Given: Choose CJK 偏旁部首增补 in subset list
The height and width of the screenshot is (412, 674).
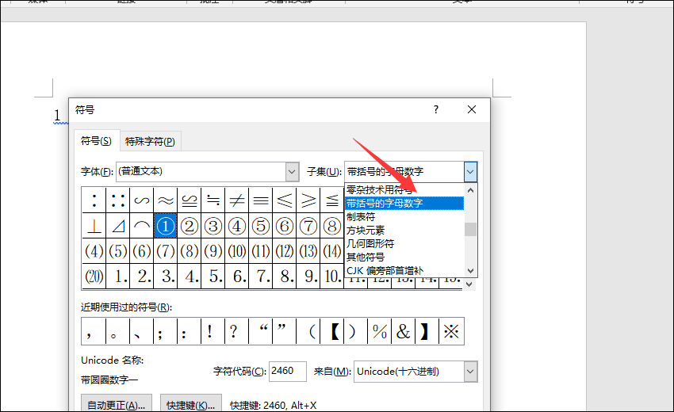Looking at the screenshot, I should click(404, 271).
